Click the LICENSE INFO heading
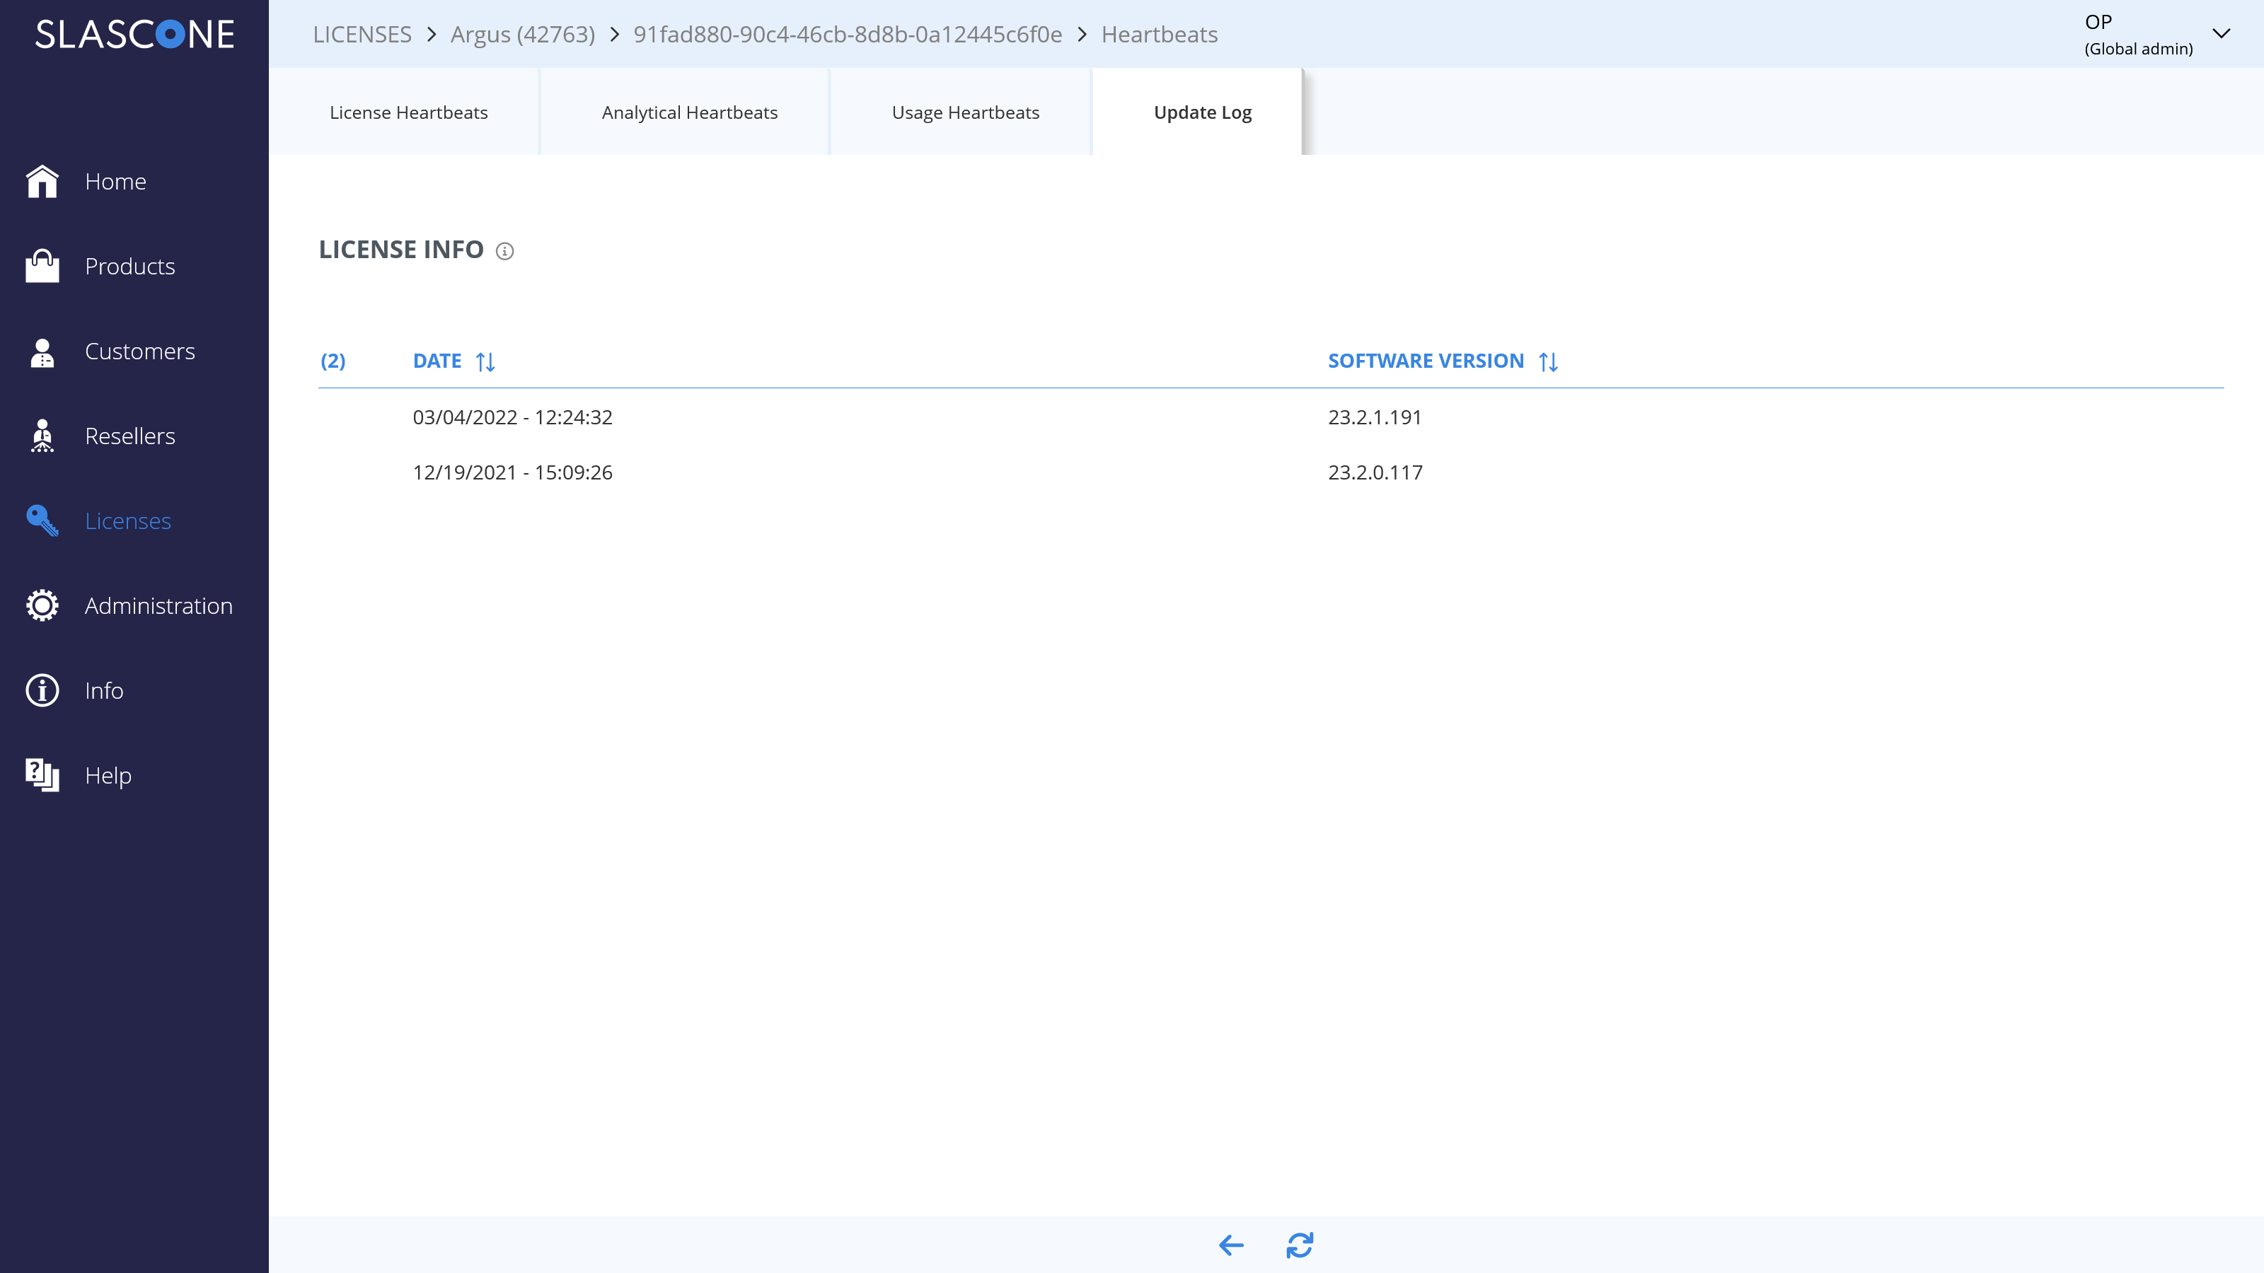 click(400, 250)
